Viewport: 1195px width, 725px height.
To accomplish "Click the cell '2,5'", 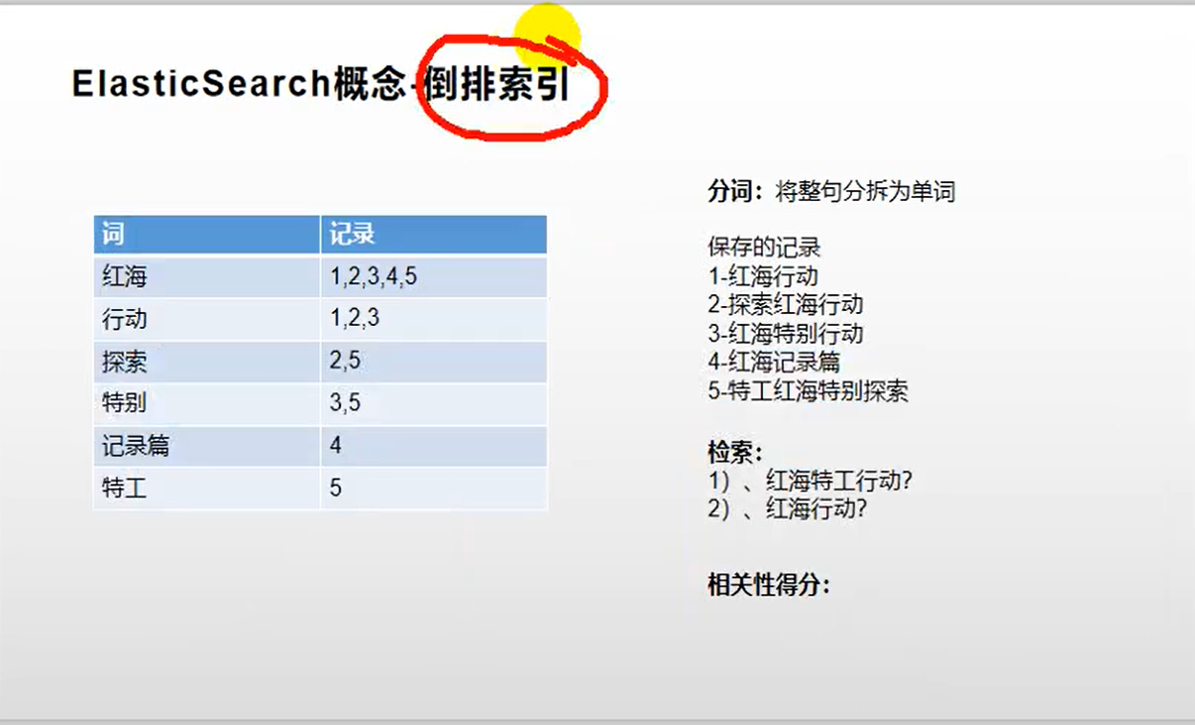I will click(x=434, y=362).
